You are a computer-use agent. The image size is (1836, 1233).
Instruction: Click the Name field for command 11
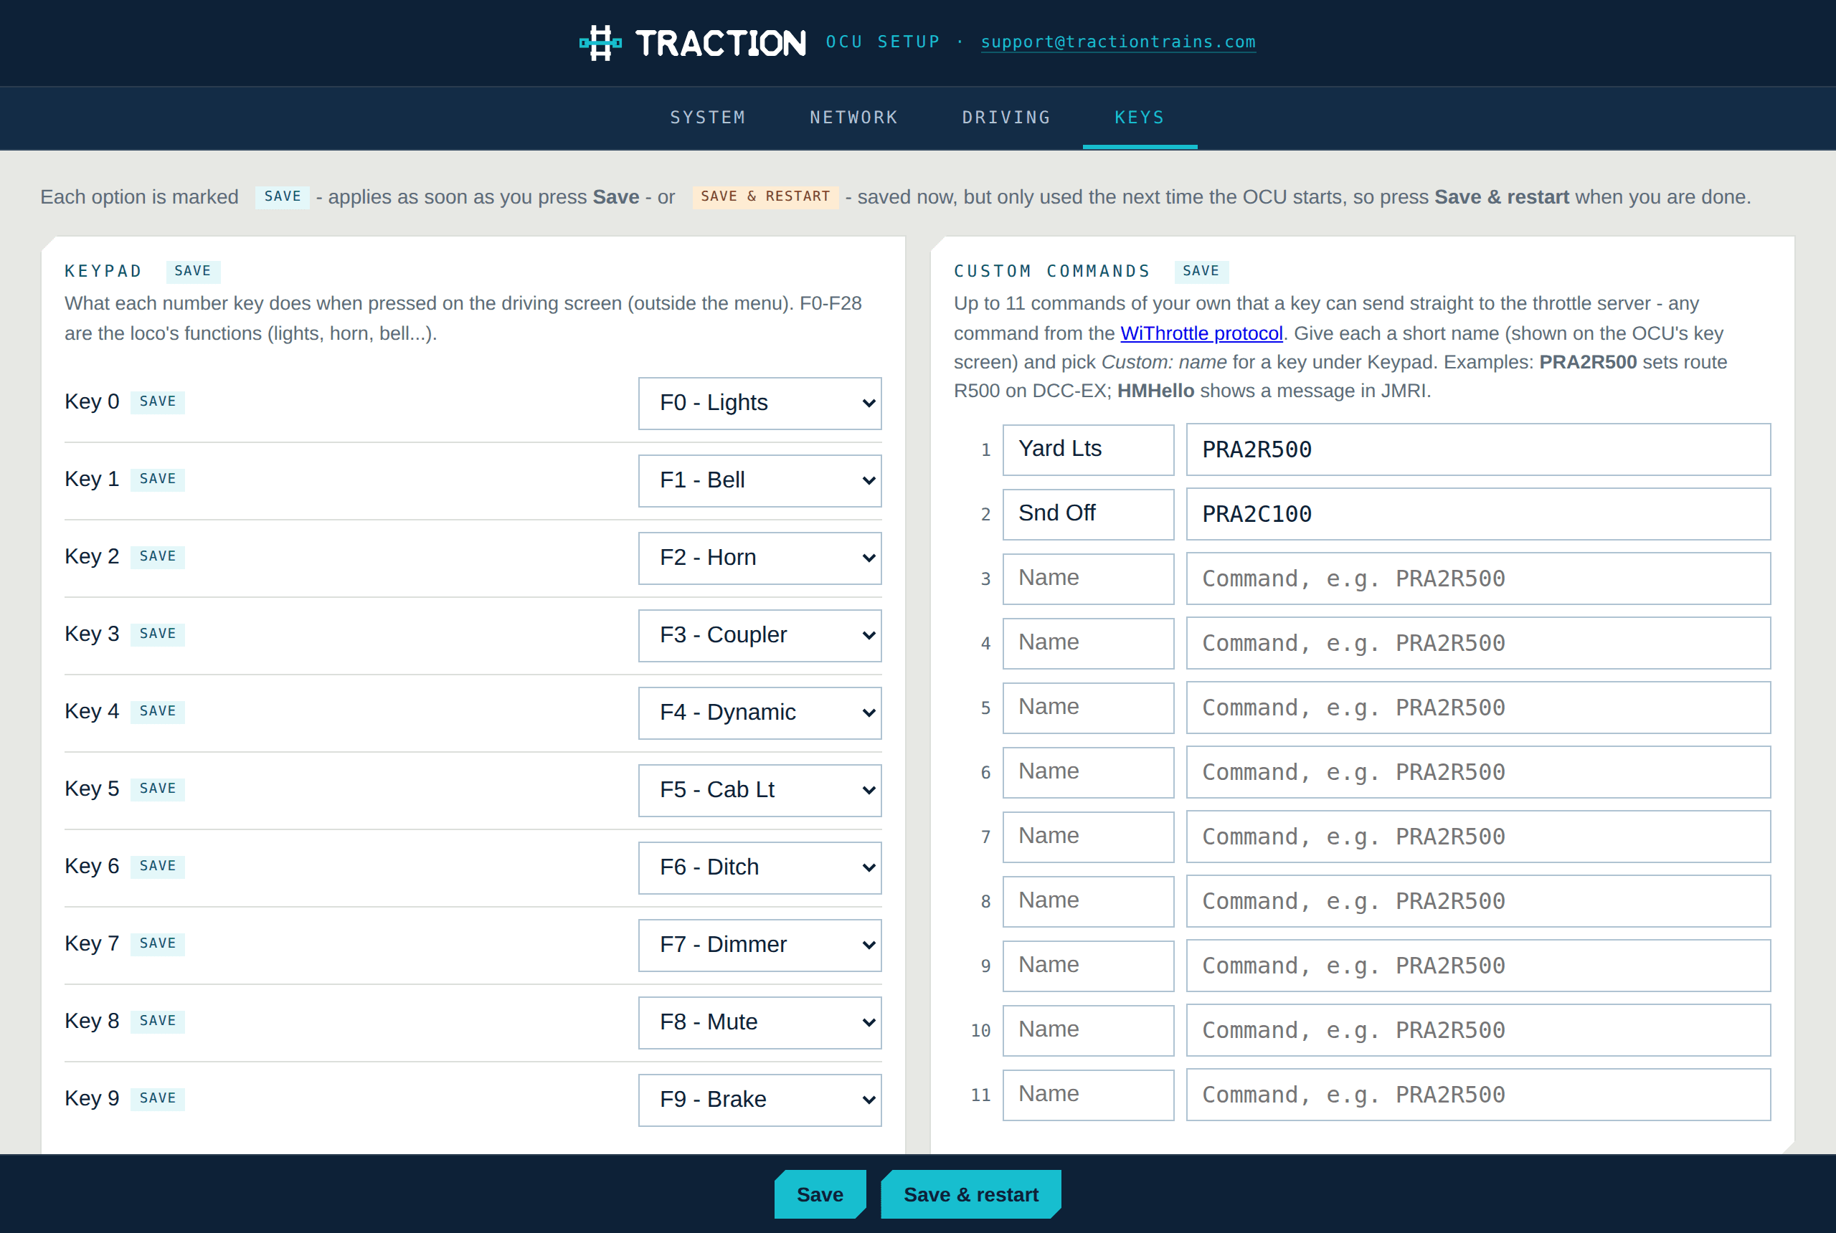[1088, 1094]
